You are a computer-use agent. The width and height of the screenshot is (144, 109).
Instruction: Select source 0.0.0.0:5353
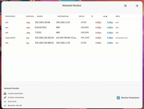tap(41, 27)
